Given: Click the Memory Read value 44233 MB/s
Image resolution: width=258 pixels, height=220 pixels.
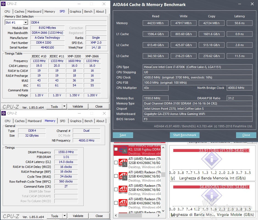Looking at the screenshot, I should click(156, 23).
